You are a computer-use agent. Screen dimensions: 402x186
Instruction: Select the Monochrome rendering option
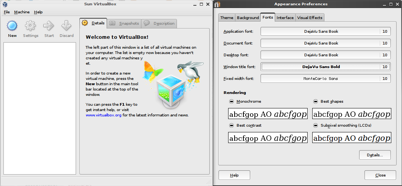point(232,102)
